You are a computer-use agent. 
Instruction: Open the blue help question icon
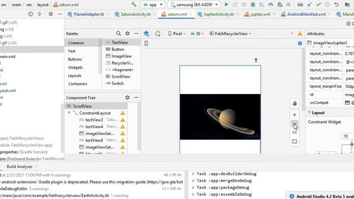pos(300,43)
